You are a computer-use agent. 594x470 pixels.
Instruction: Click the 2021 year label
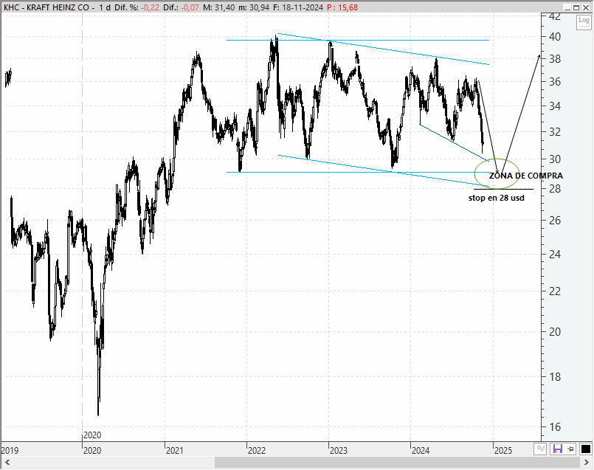pyautogui.click(x=175, y=450)
